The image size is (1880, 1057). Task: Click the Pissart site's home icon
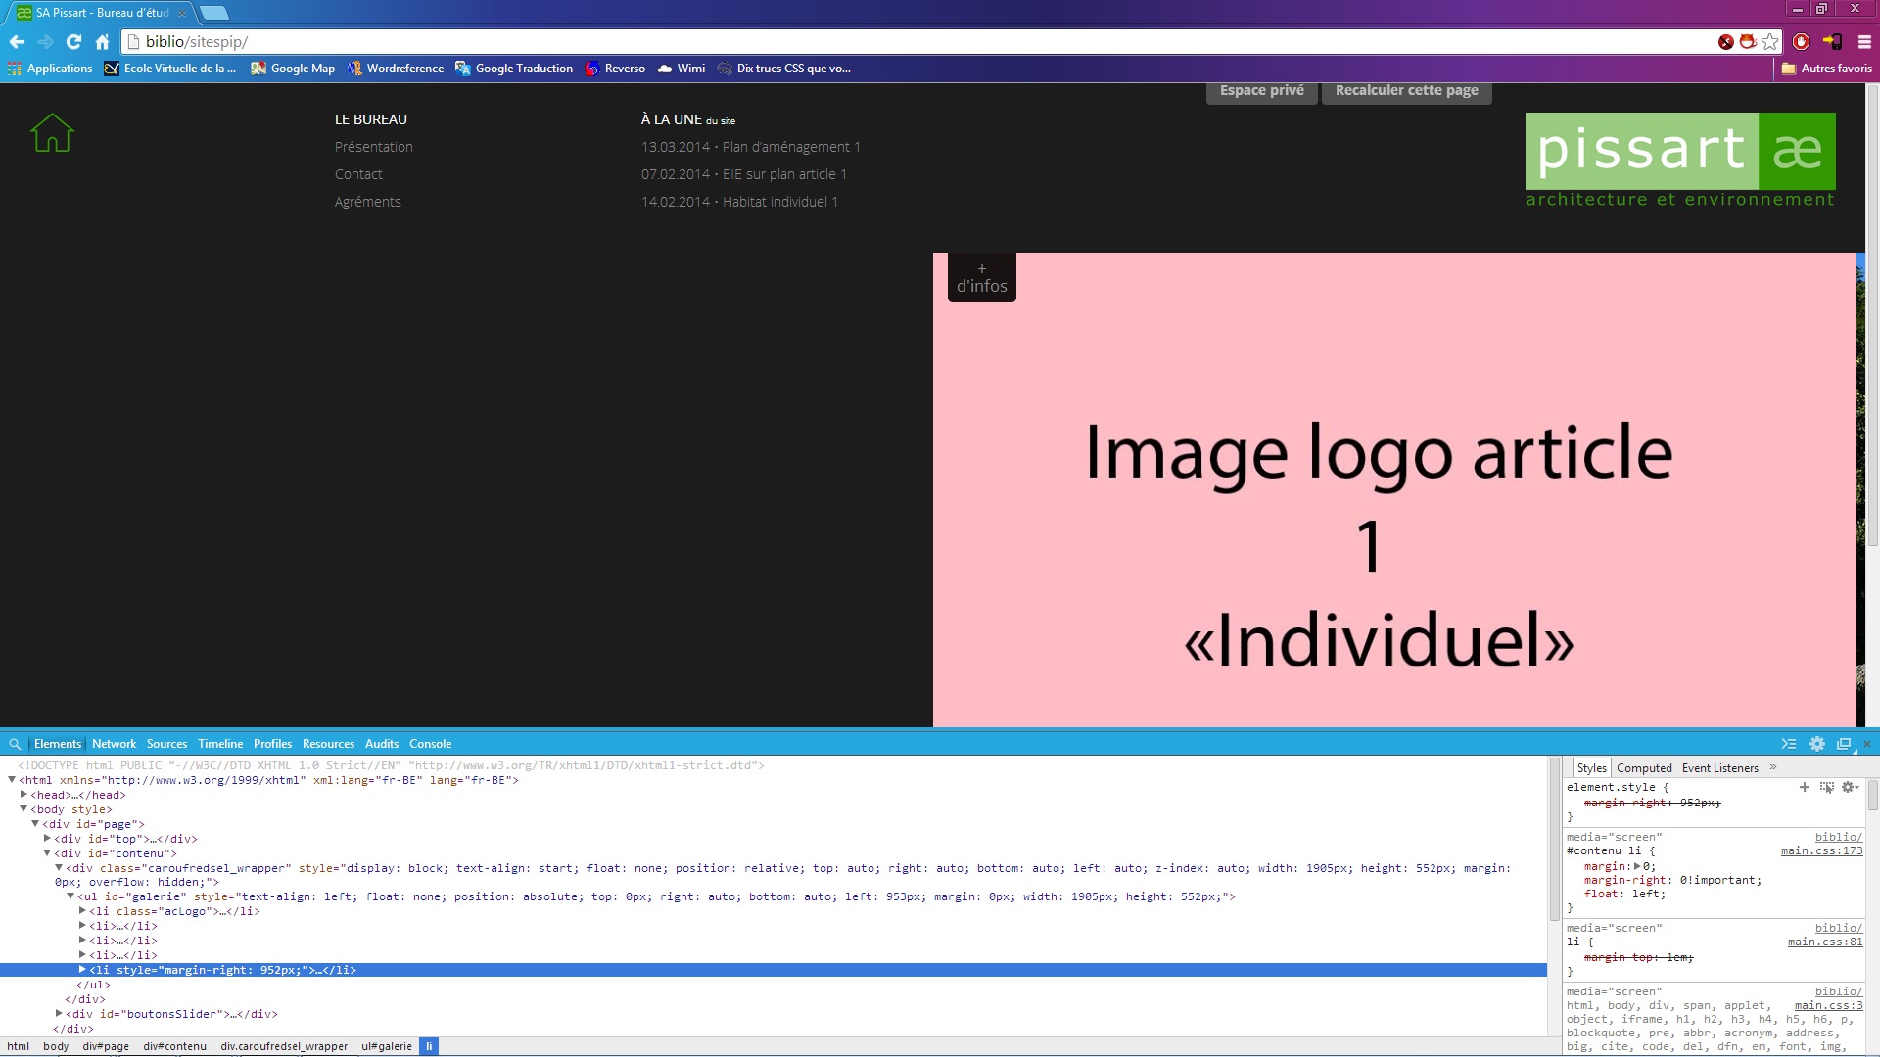(52, 133)
